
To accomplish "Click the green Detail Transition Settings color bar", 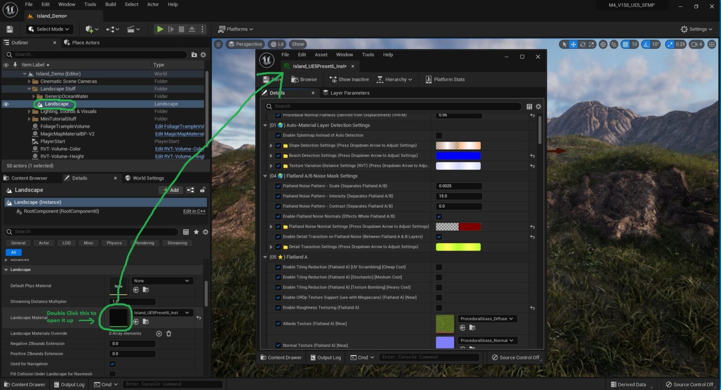I will (458, 247).
